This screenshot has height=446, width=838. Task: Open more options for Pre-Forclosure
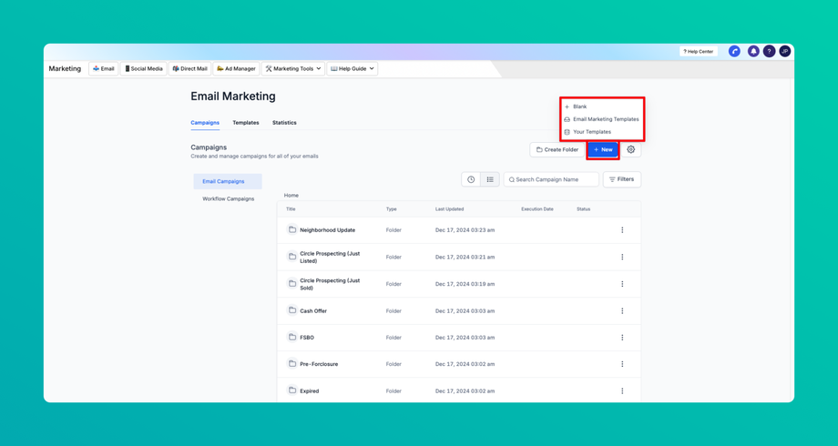pos(622,364)
